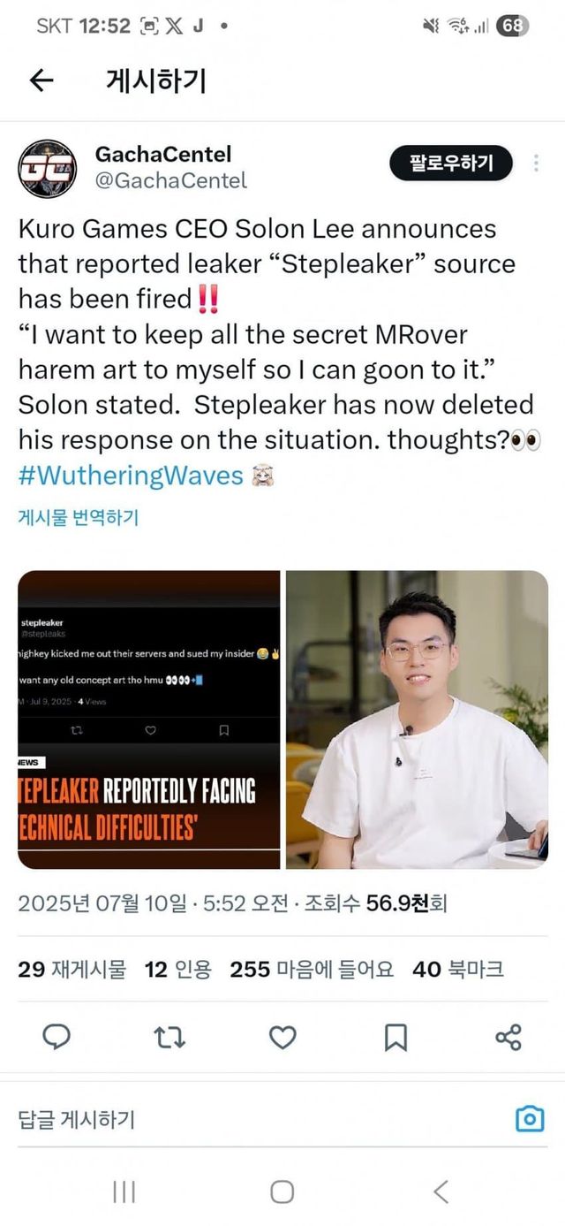
Task: Tap the camera icon in reply bar
Action: [x=529, y=1120]
